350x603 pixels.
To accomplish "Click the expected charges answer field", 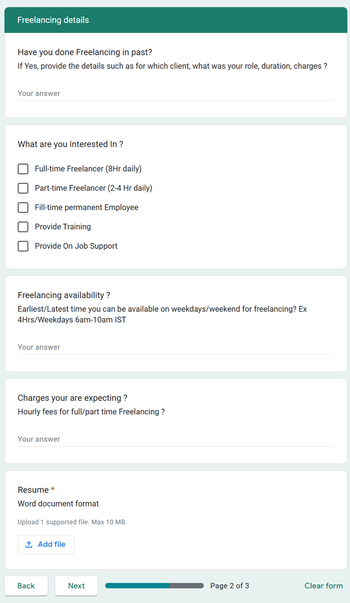I will coord(175,439).
